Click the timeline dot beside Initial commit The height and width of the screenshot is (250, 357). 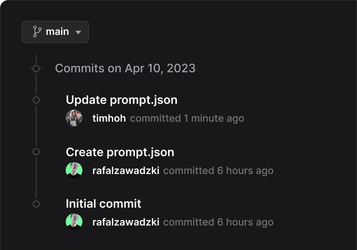click(36, 203)
